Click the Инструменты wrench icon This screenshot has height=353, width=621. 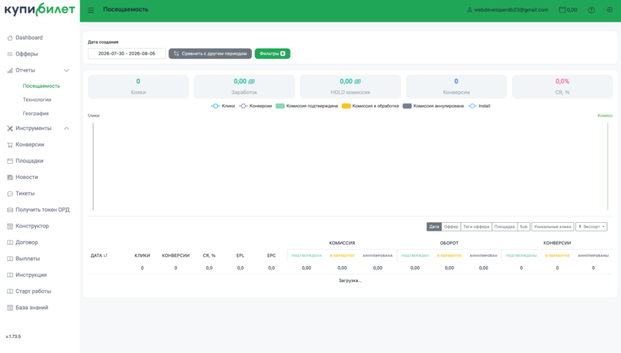(10, 128)
